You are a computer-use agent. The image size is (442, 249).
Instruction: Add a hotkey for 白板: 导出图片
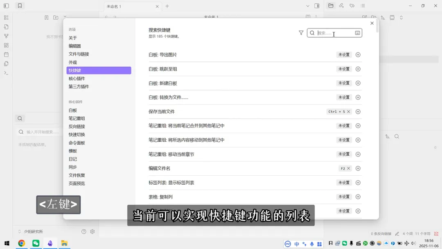[358, 54]
